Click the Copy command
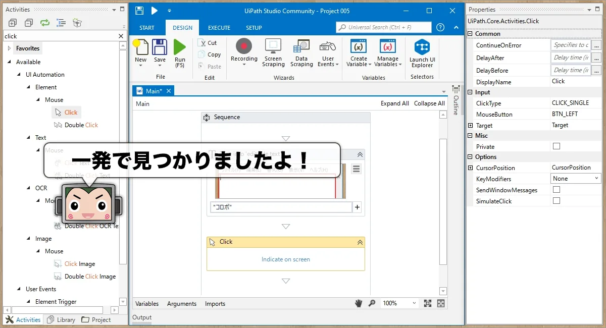The height and width of the screenshot is (328, 606). coord(210,54)
